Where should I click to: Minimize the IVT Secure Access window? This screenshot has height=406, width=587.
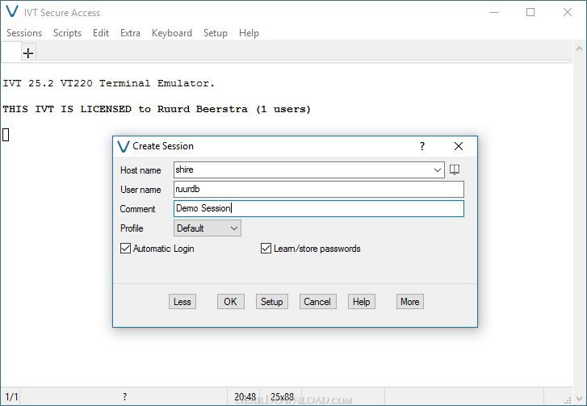click(x=494, y=12)
